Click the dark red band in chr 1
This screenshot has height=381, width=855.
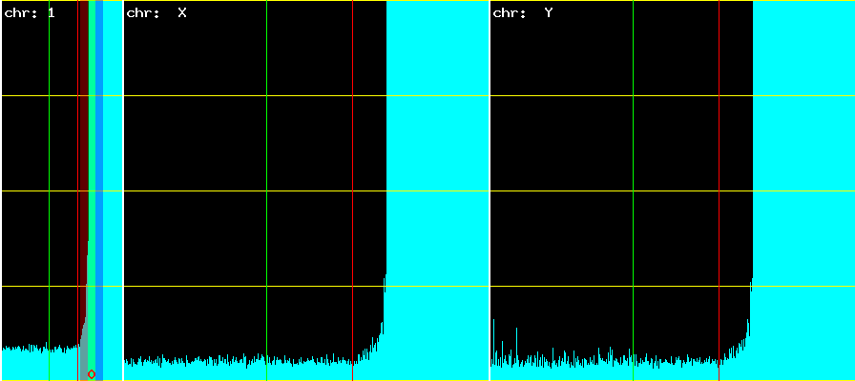tap(83, 143)
